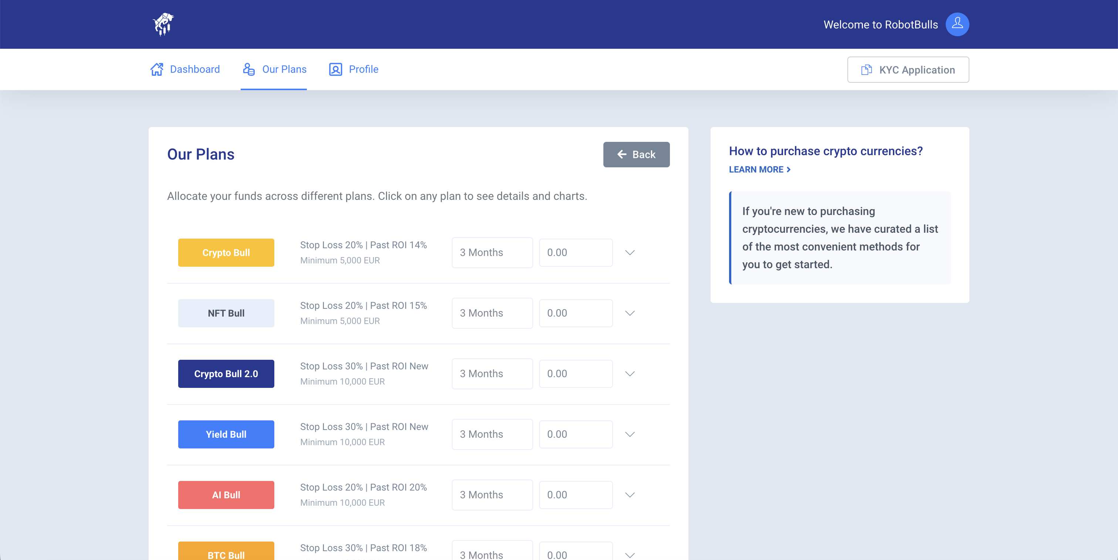Open BTC Bull duration dropdown
Image resolution: width=1118 pixels, height=560 pixels.
492,554
